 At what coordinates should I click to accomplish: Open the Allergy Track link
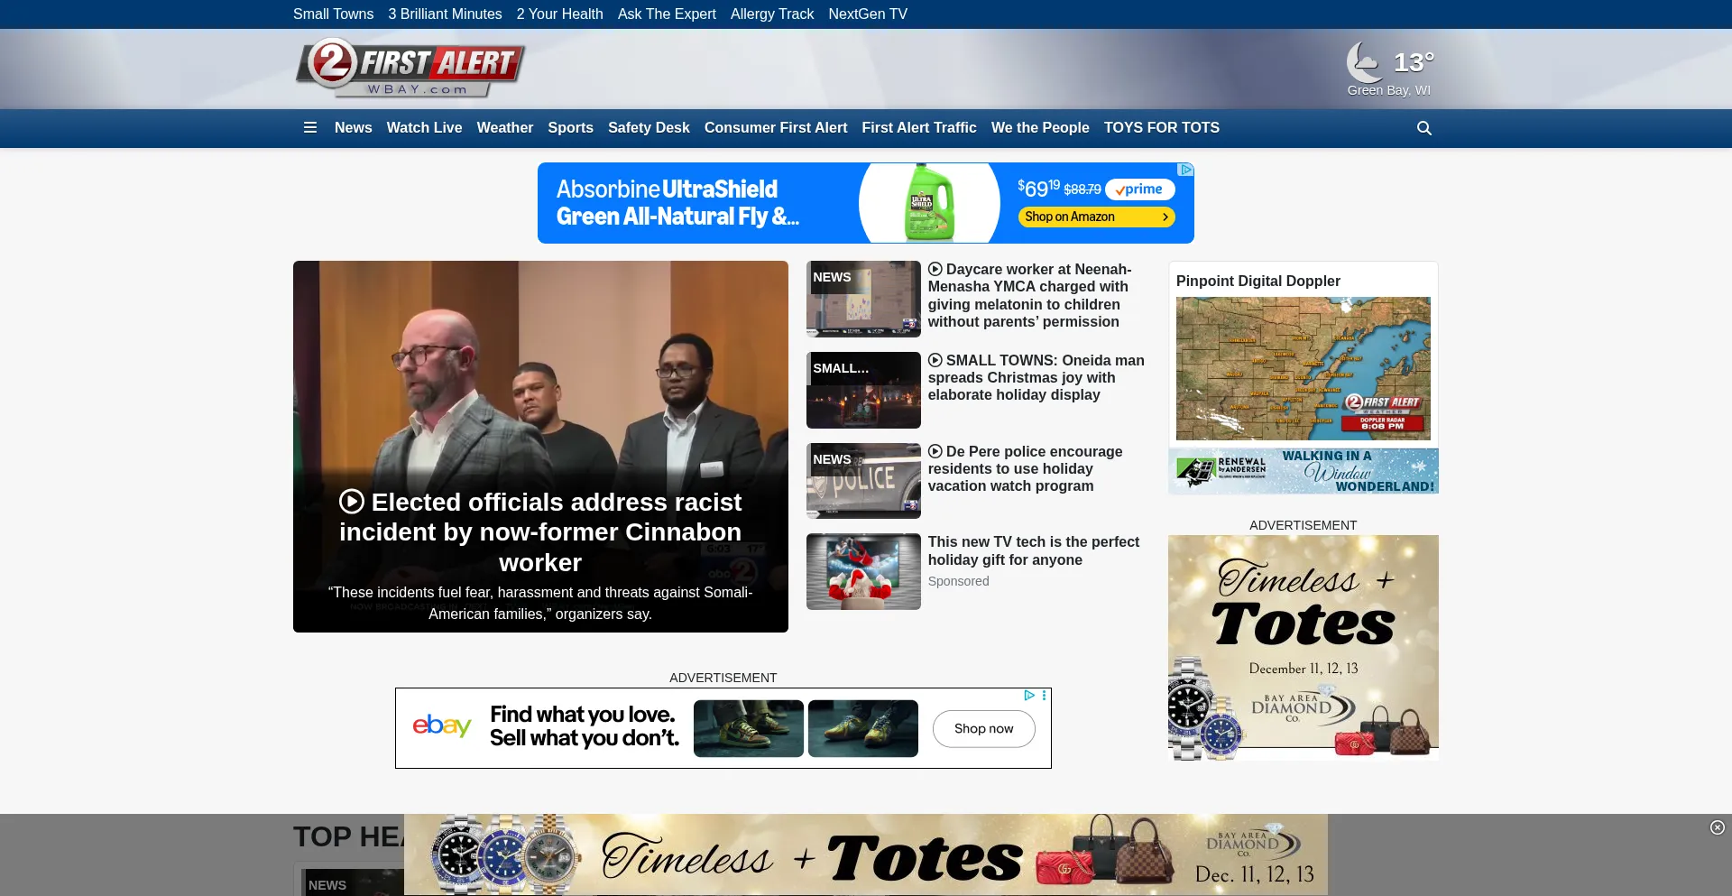click(771, 14)
